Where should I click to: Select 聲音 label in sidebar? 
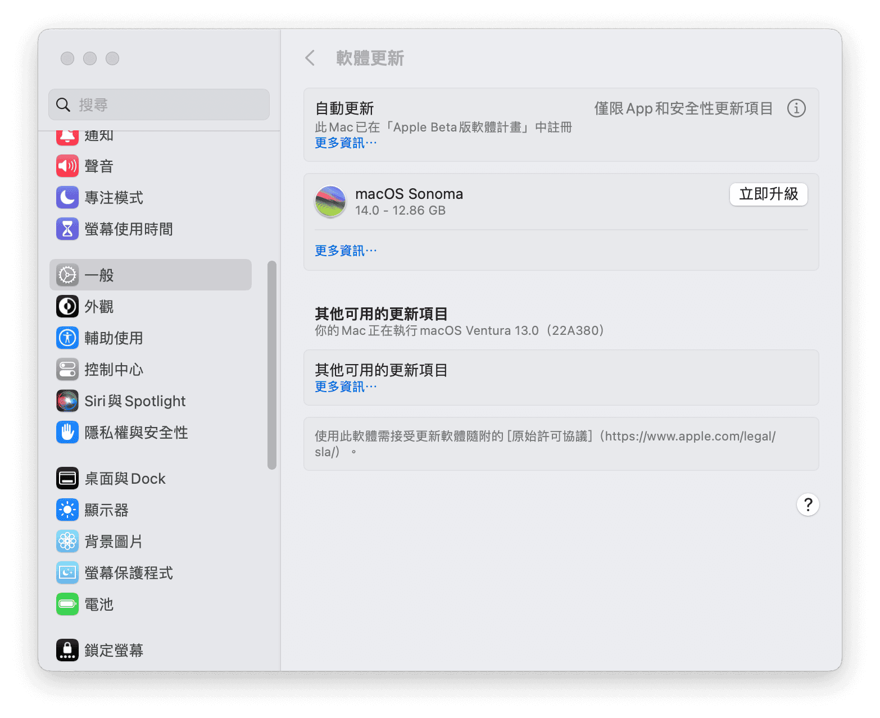pos(99,166)
